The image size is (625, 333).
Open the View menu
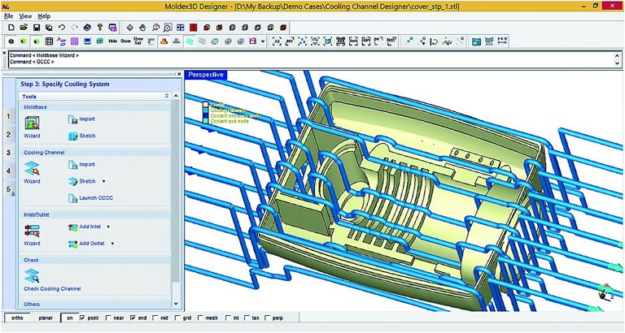point(26,16)
